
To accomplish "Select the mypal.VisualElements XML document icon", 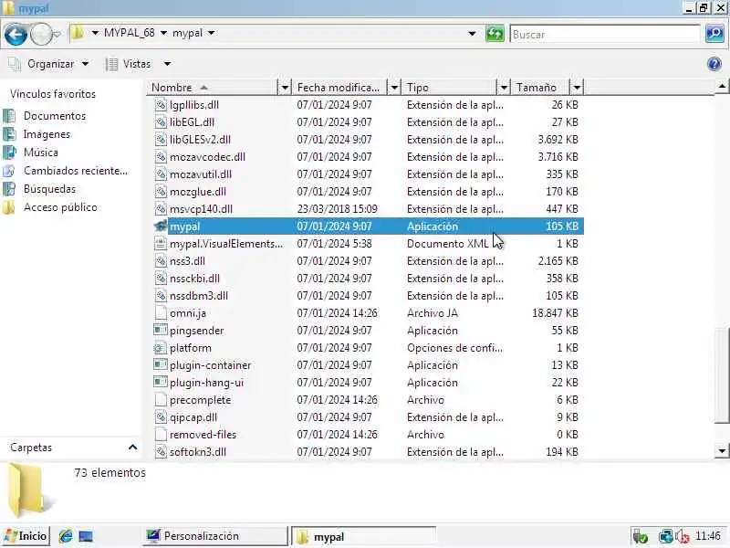I will pos(161,244).
